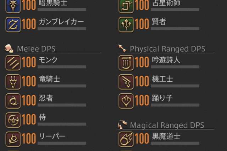227x151 pixels.
Task: Click the Physical Ranged DPS header
Action: pyautogui.click(x=167, y=49)
